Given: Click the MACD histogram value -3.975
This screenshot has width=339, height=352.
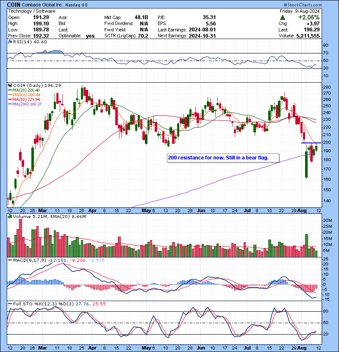Looking at the screenshot, I should click(97, 260).
